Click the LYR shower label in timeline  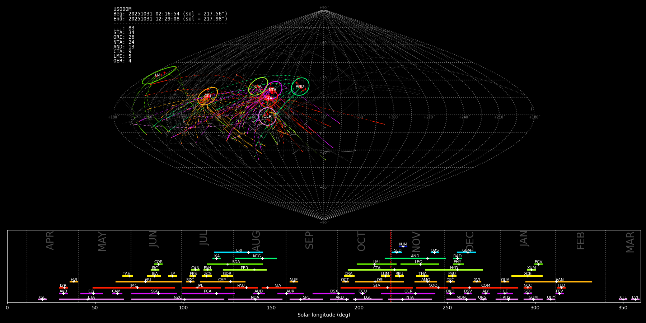(63, 286)
